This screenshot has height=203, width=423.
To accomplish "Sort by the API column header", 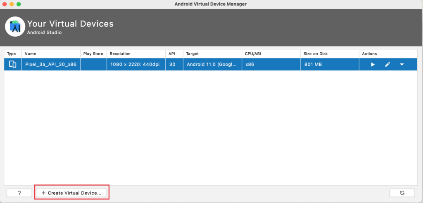I will 174,54.
